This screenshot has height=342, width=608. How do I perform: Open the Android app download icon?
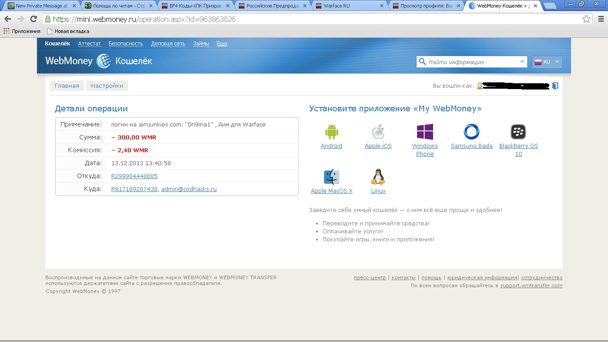pyautogui.click(x=332, y=132)
